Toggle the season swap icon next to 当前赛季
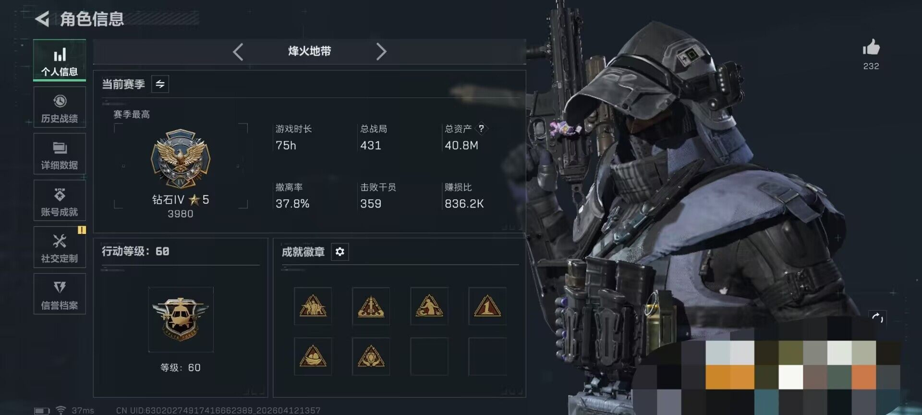922x415 pixels. point(160,84)
